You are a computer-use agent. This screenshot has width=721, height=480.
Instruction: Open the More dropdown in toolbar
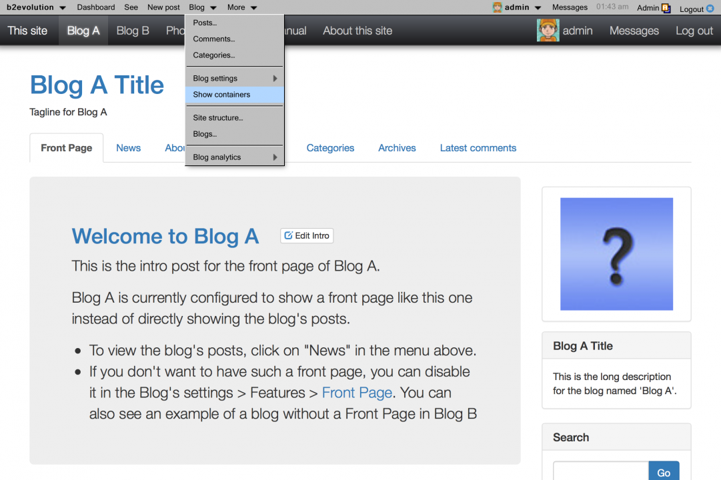pyautogui.click(x=242, y=7)
